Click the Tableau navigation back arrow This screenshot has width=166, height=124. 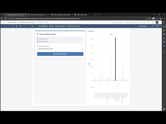tap(4, 22)
